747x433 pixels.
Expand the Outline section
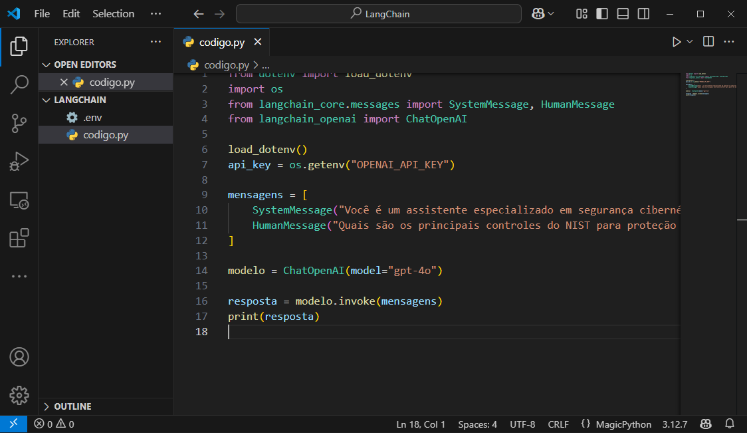tap(106, 406)
